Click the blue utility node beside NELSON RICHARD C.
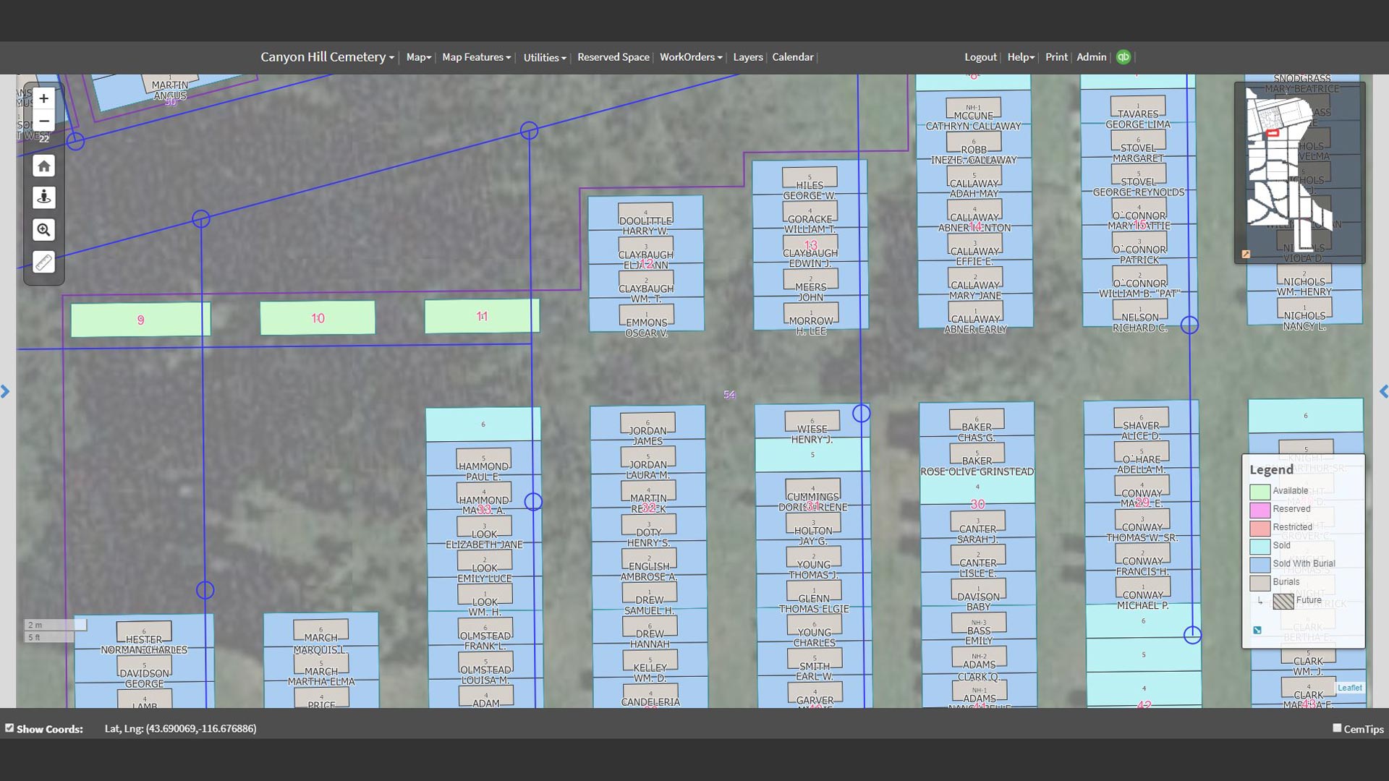Screen dimensions: 1389x781 coord(1189,325)
